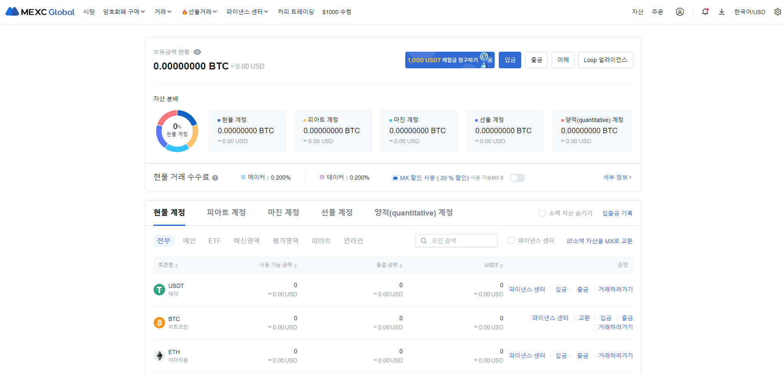Viewport: 784px width, 374px height.
Task: Expand the 선물거래 dropdown menu
Action: click(200, 12)
